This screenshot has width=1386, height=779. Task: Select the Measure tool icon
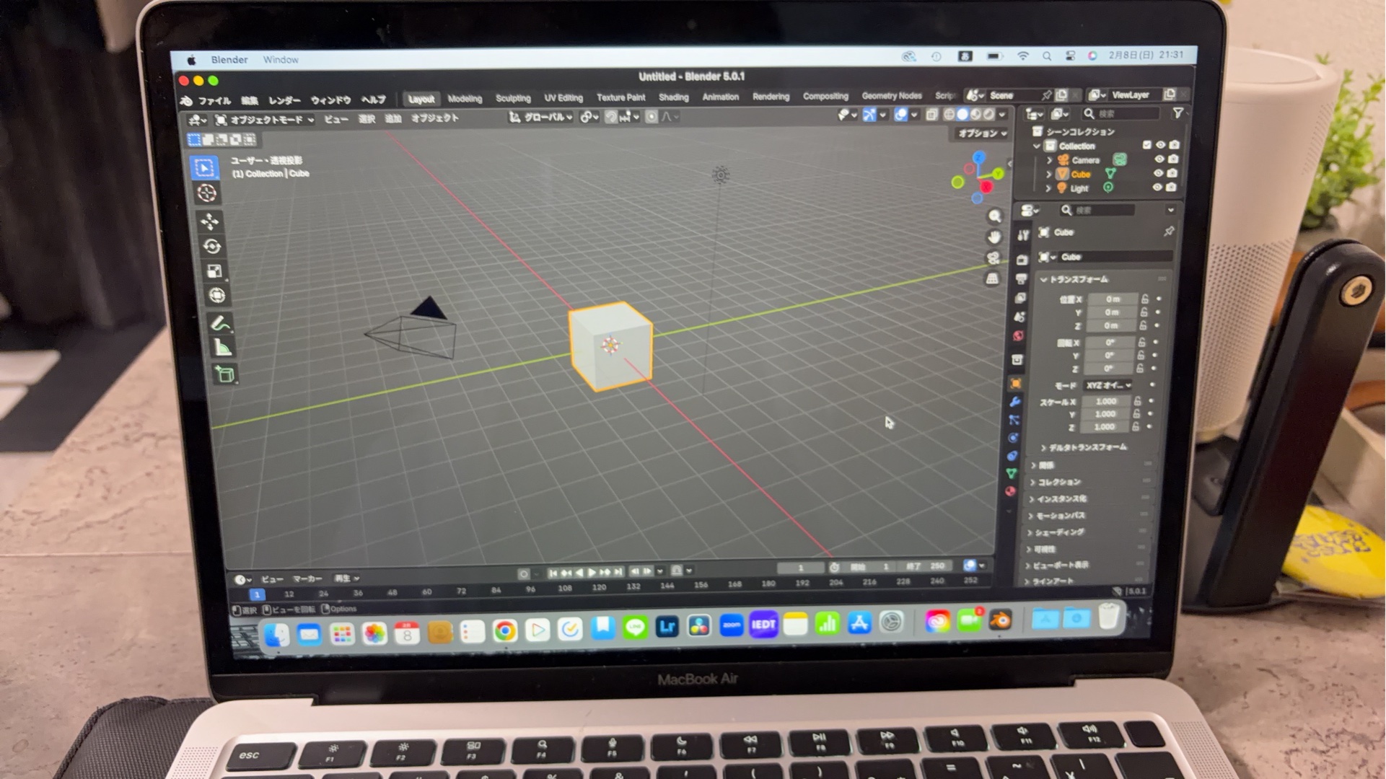tap(222, 348)
